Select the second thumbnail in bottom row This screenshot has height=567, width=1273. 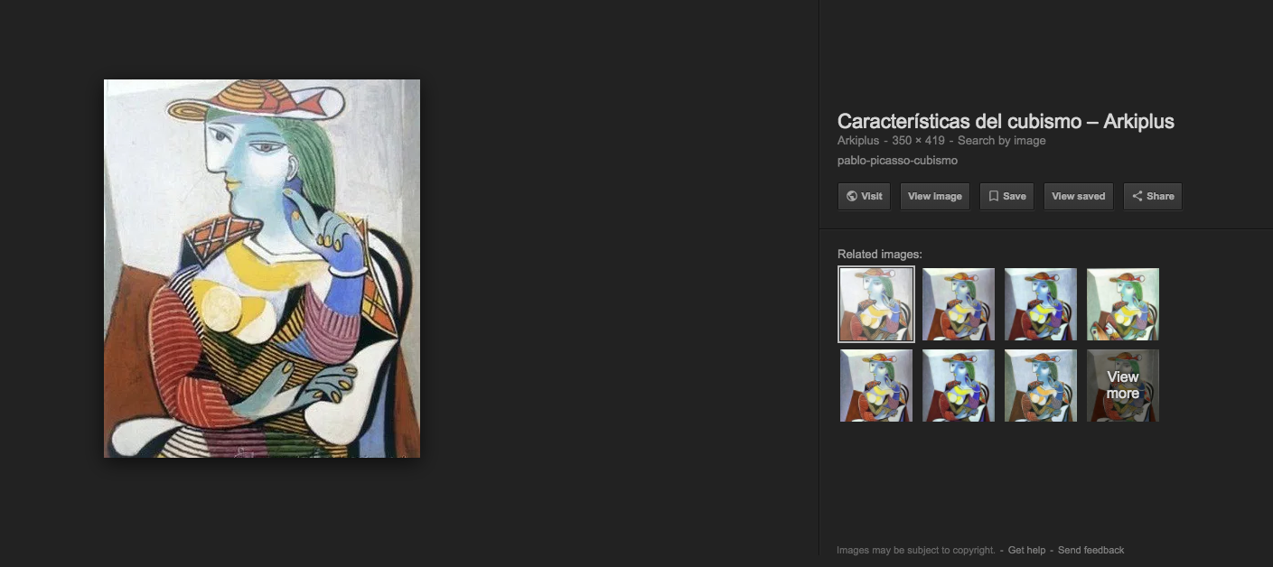click(959, 386)
